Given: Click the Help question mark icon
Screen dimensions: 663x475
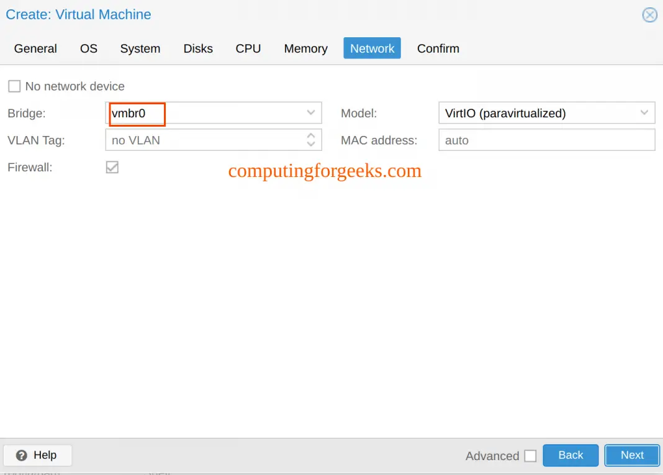Looking at the screenshot, I should 23,455.
